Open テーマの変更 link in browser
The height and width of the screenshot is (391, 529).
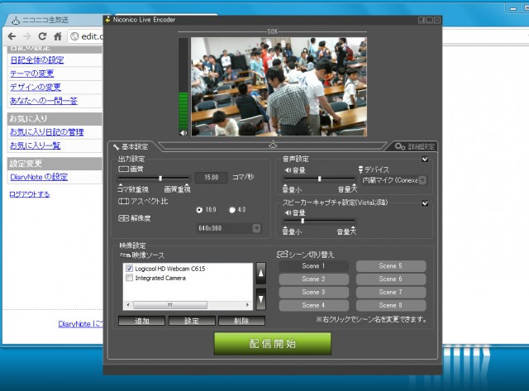(31, 74)
